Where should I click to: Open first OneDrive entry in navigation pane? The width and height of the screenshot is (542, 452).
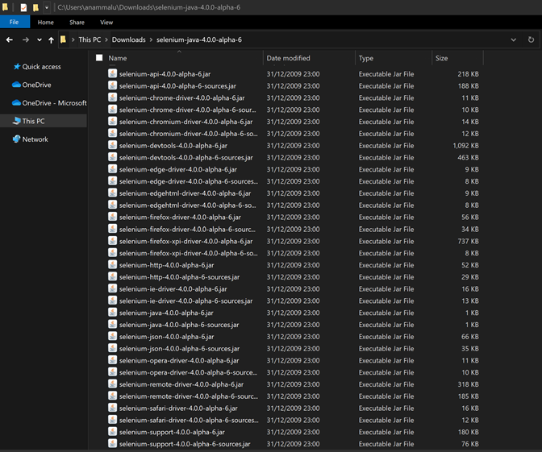pos(36,85)
